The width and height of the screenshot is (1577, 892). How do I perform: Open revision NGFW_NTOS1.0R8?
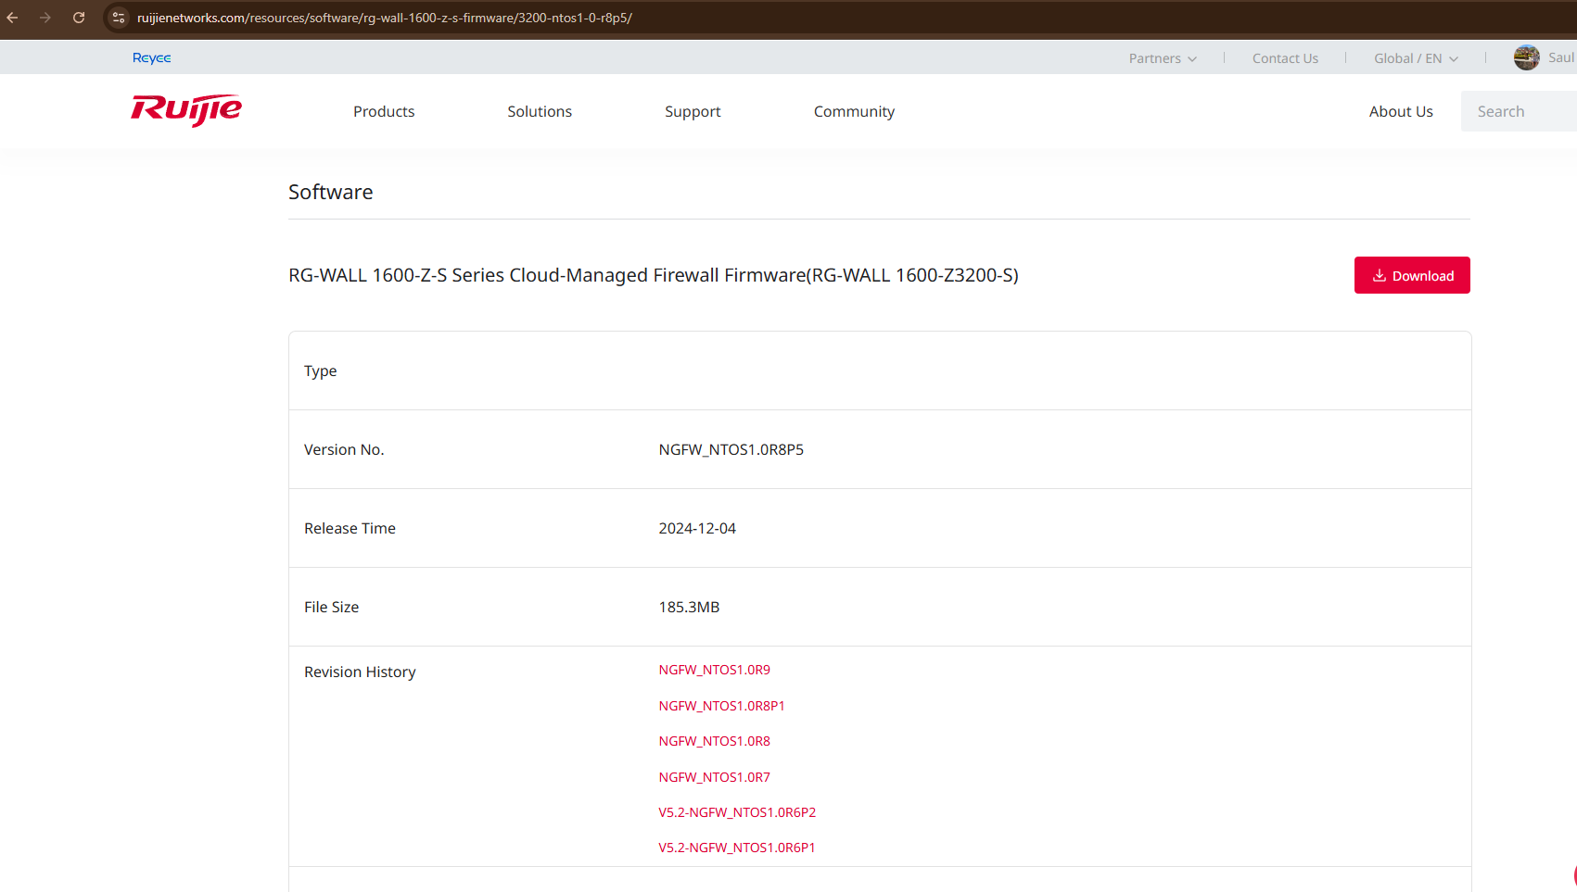715,741
